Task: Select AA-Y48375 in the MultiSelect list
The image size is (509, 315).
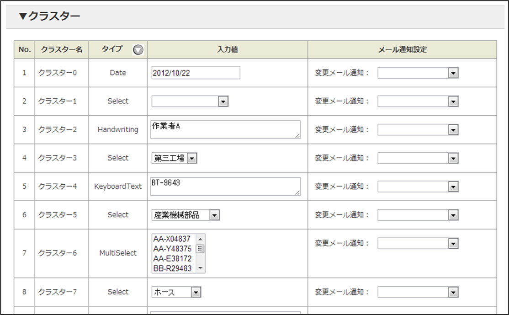Action: click(x=172, y=249)
